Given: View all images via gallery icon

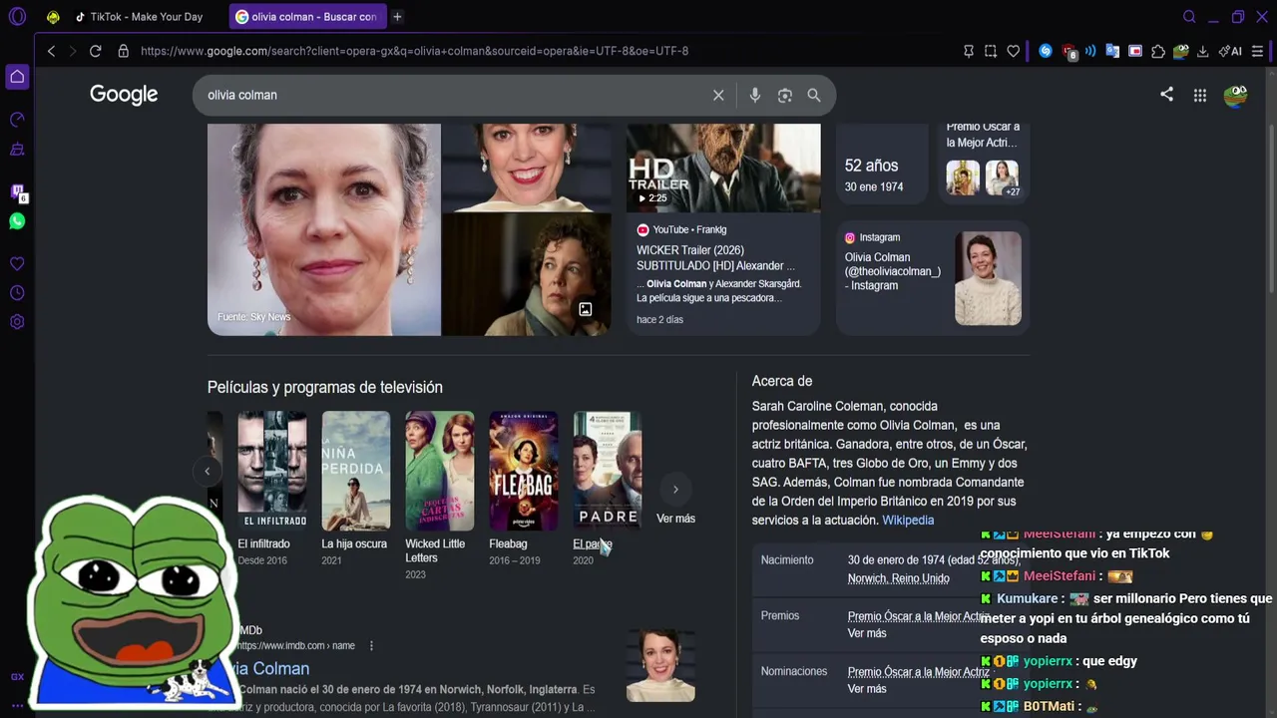Looking at the screenshot, I should (x=586, y=309).
